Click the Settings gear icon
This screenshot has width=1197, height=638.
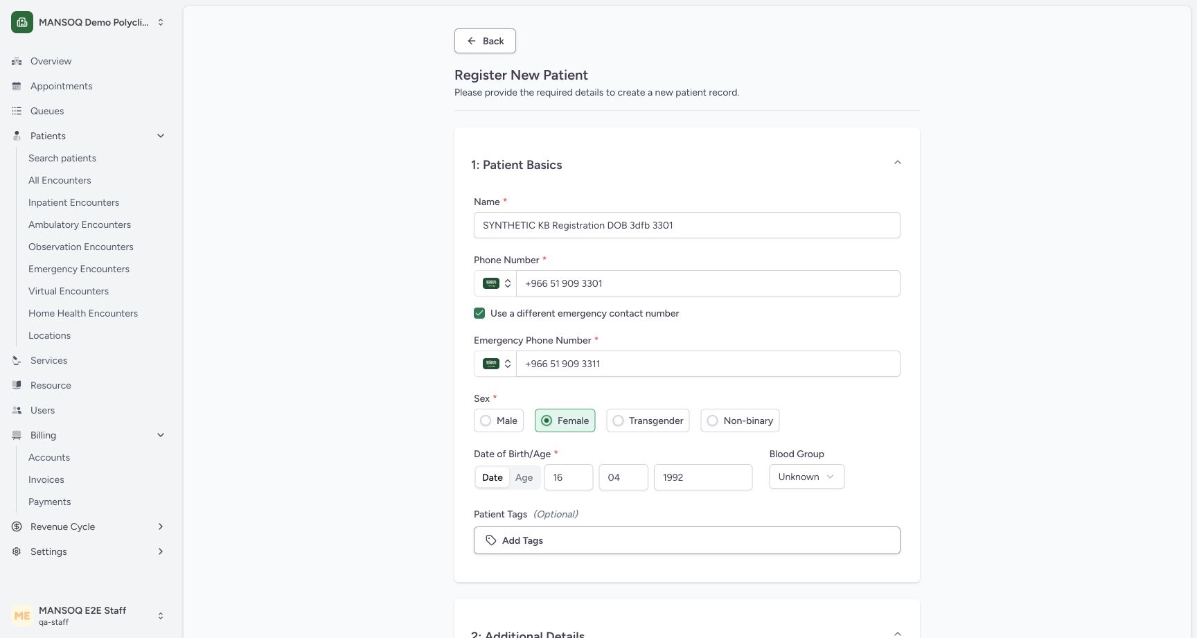(17, 551)
